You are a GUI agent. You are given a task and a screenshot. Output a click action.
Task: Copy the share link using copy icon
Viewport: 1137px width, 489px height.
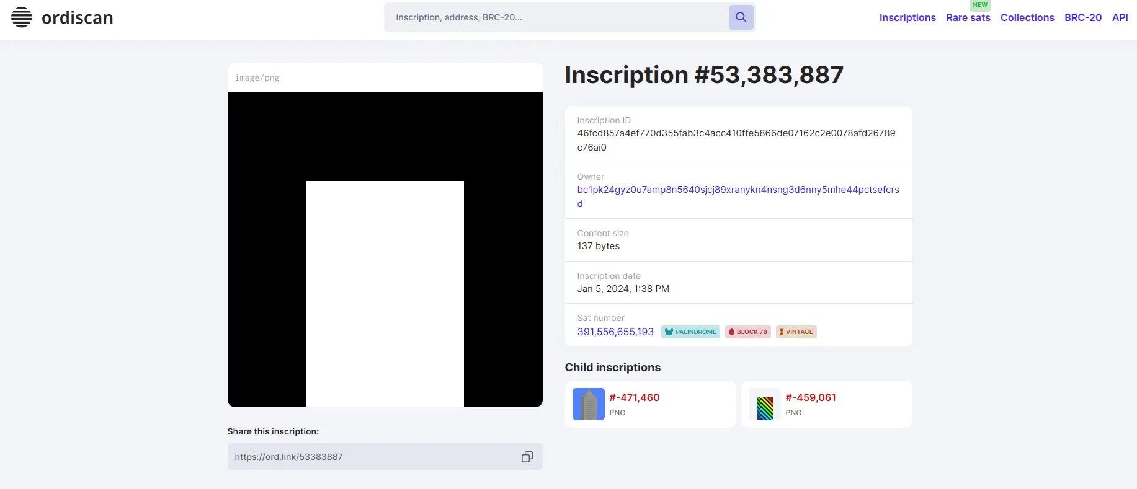click(527, 457)
